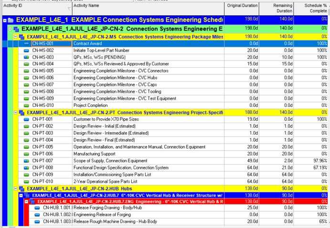
Task: Click activity icon for CN-HUB.1.001
Action: (x=37, y=208)
